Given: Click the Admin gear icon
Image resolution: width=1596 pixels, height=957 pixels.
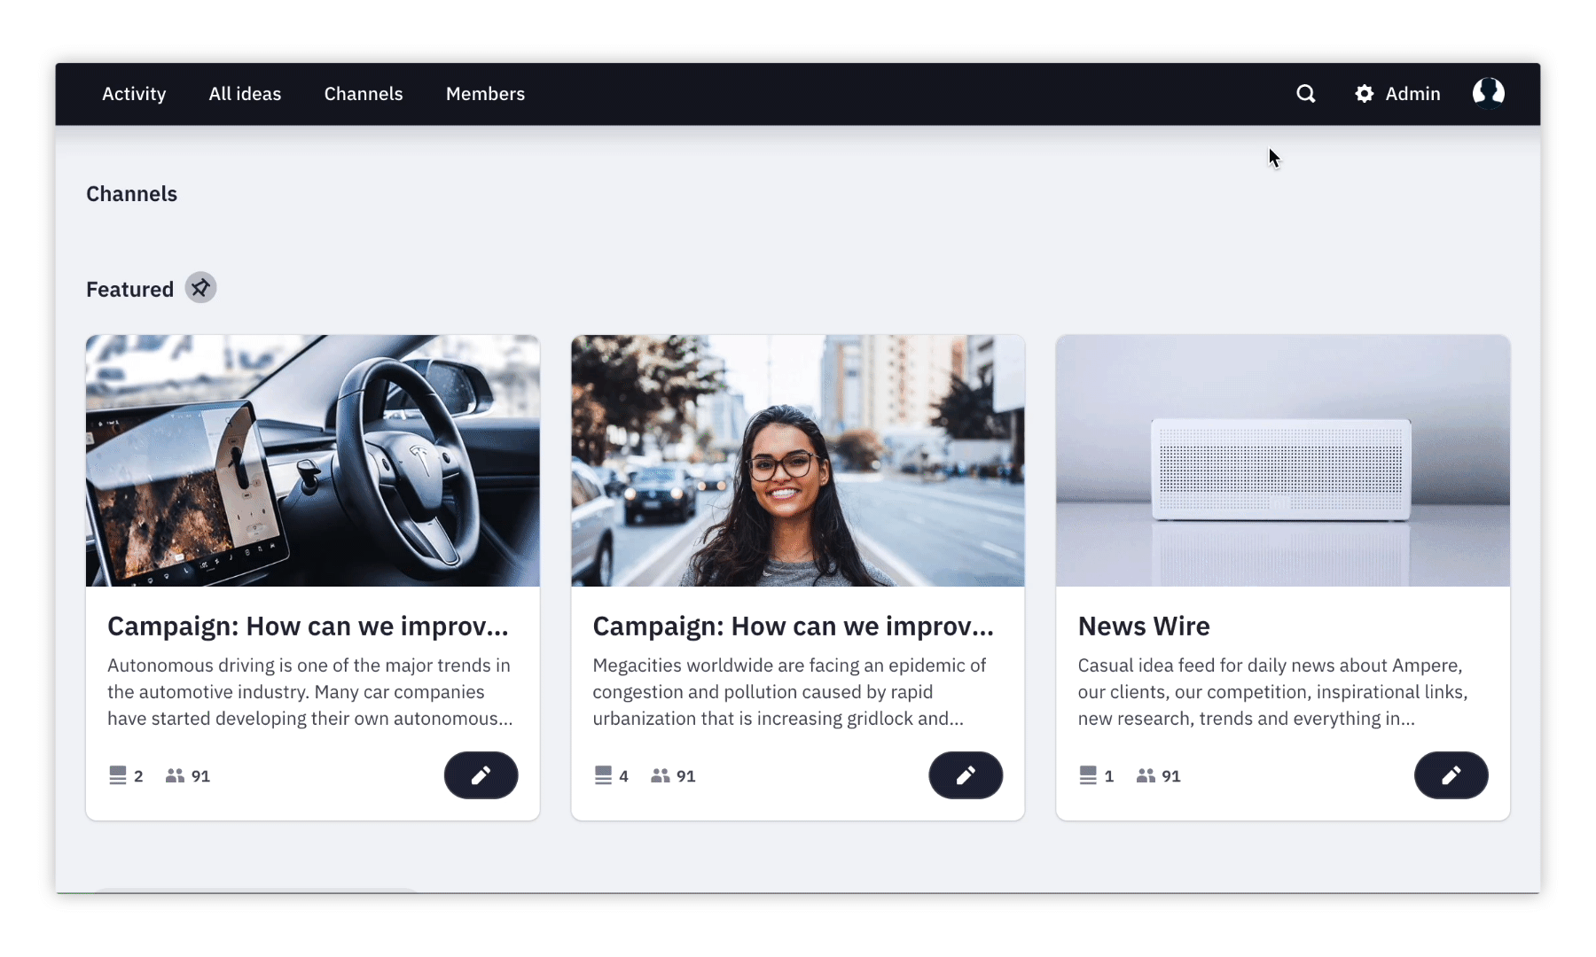Looking at the screenshot, I should click(x=1365, y=94).
